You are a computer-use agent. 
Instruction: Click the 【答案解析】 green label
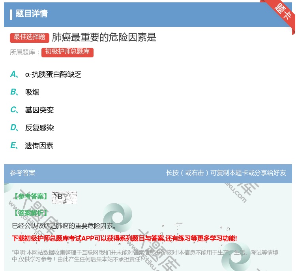(31, 213)
